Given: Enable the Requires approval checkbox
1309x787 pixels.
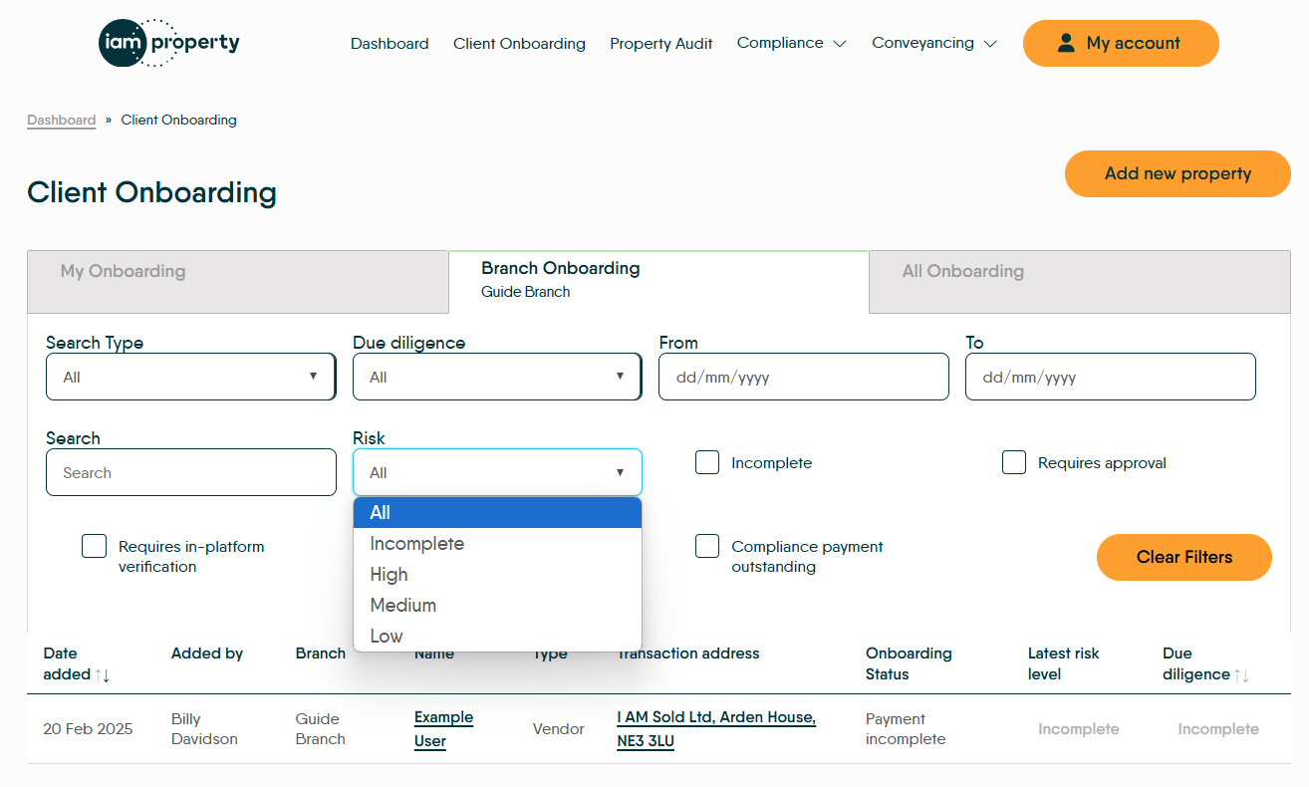Looking at the screenshot, I should 1014,462.
